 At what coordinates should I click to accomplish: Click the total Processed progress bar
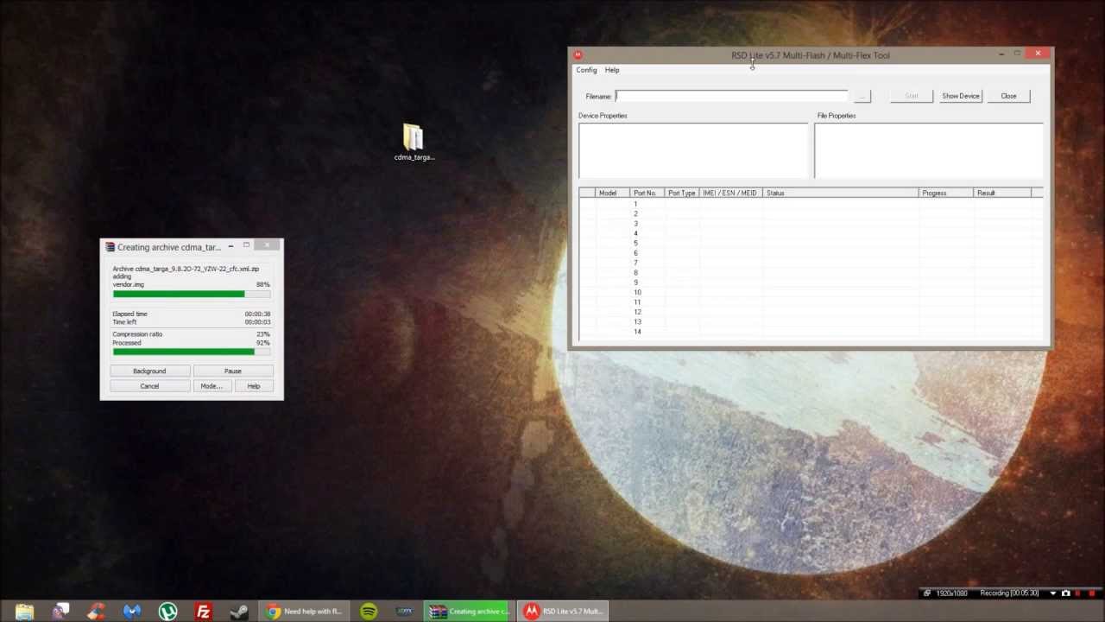point(191,352)
